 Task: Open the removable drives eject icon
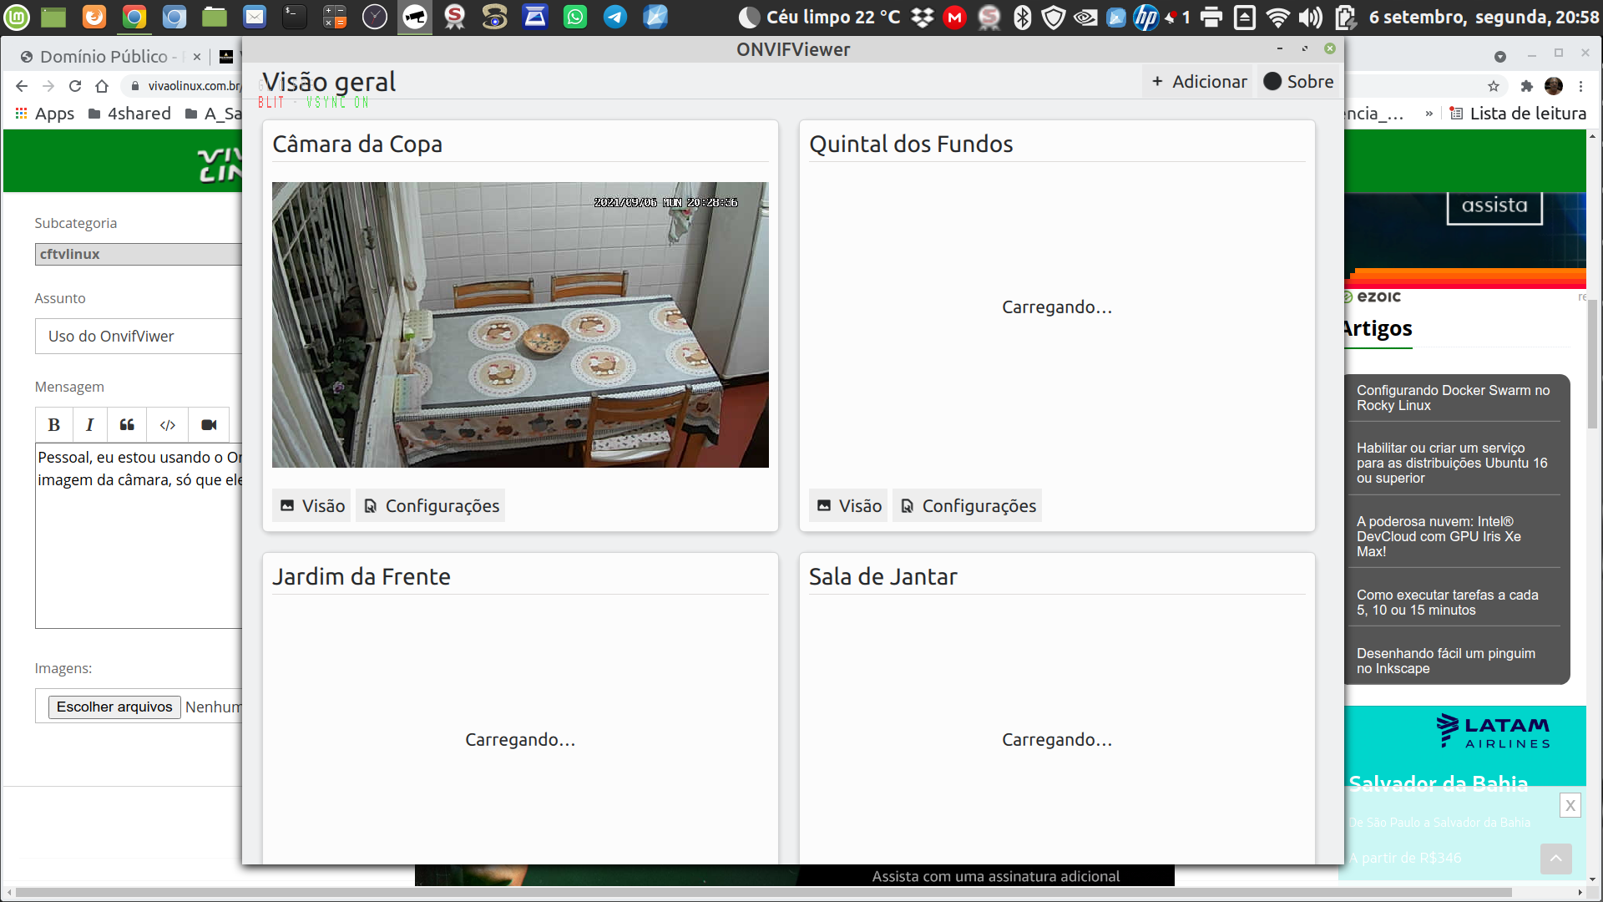coord(1244,17)
